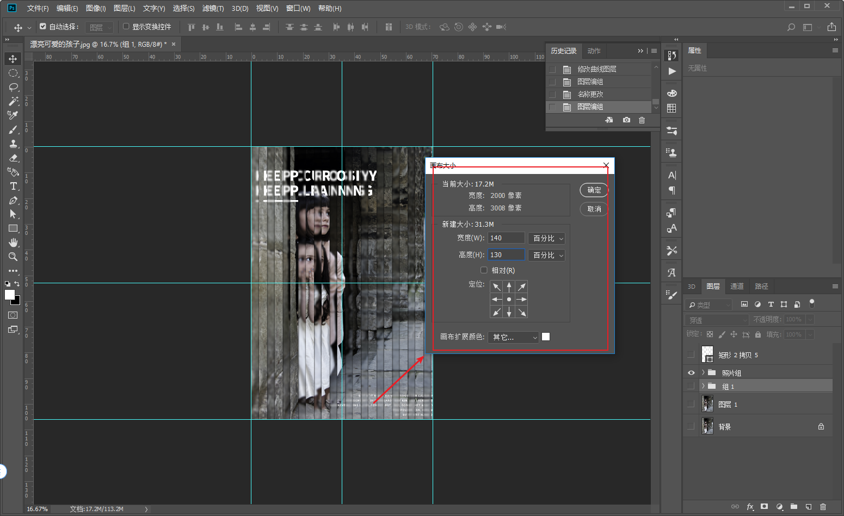The image size is (844, 516).
Task: Select the Eyedropper tool
Action: tap(13, 115)
